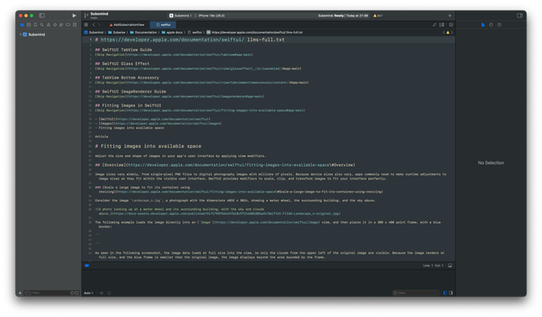Open the Auto variables scope dropdown
Image resolution: width=542 pixels, height=317 pixels.
point(88,293)
